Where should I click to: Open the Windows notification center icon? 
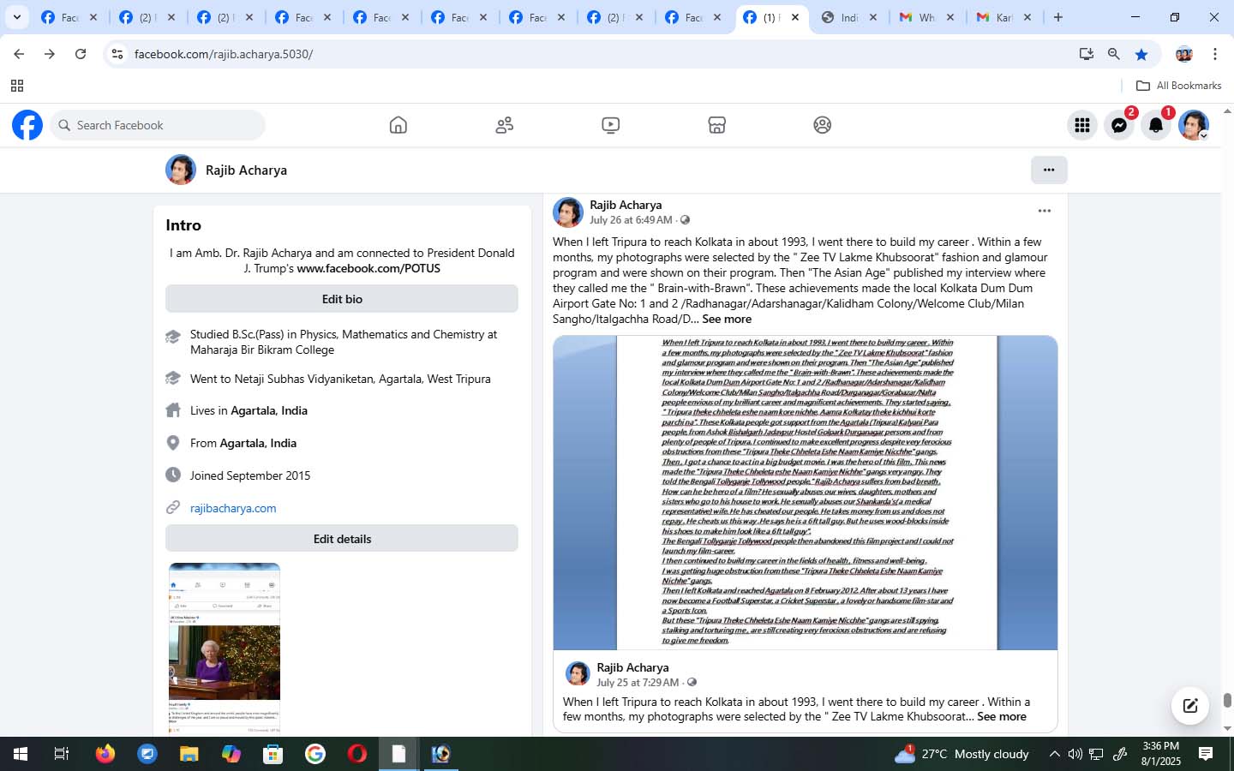(x=1206, y=754)
